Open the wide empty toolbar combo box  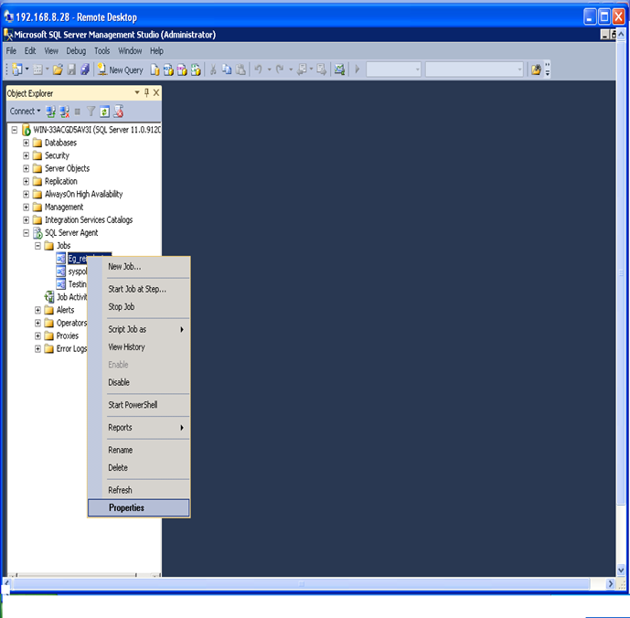475,69
